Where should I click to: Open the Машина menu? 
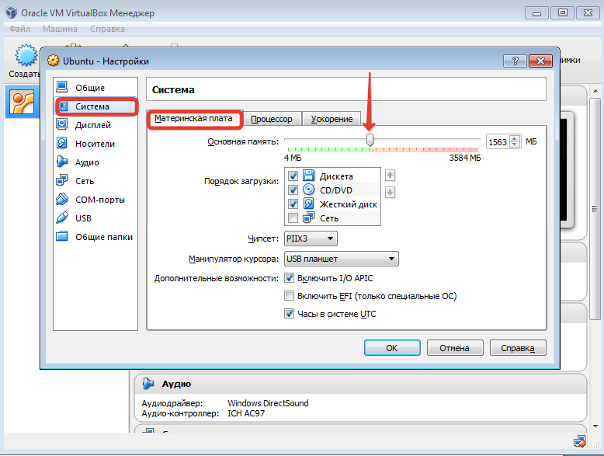pyautogui.click(x=60, y=29)
